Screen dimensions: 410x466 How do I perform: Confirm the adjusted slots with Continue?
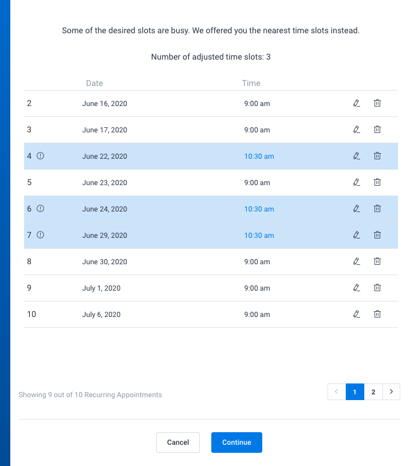(236, 442)
